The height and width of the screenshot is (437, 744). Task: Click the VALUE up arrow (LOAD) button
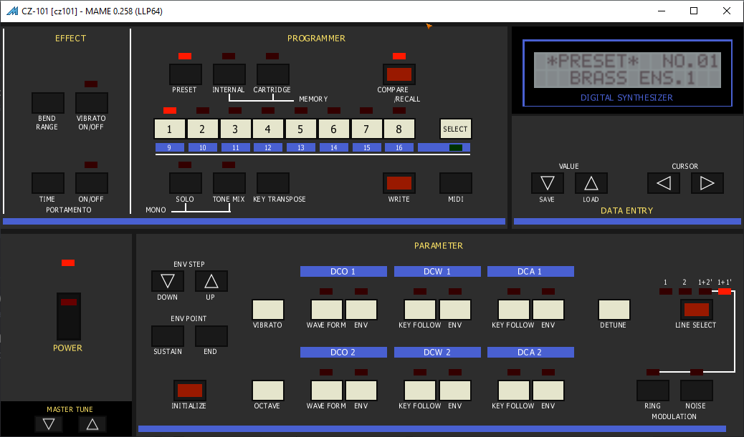pyautogui.click(x=591, y=183)
